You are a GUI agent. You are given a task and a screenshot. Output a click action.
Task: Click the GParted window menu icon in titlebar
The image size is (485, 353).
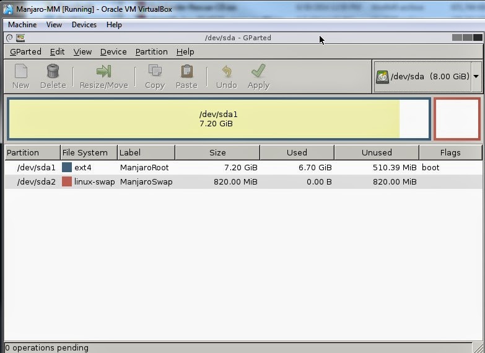(x=9, y=38)
